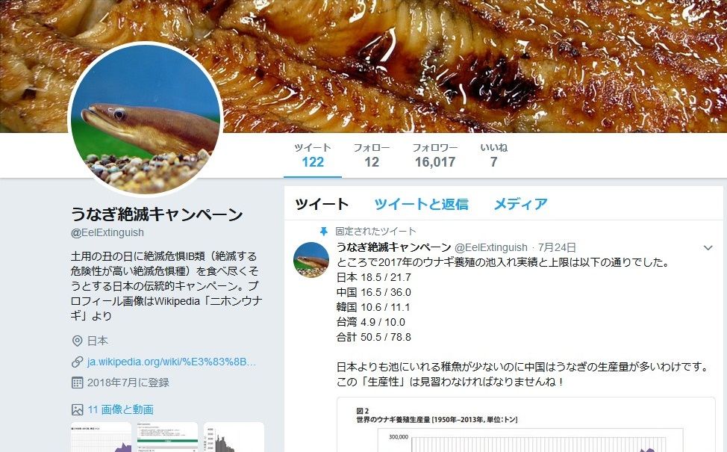The image size is (727, 452).
Task: Click the location pin icon beside 日本
Action: point(78,341)
